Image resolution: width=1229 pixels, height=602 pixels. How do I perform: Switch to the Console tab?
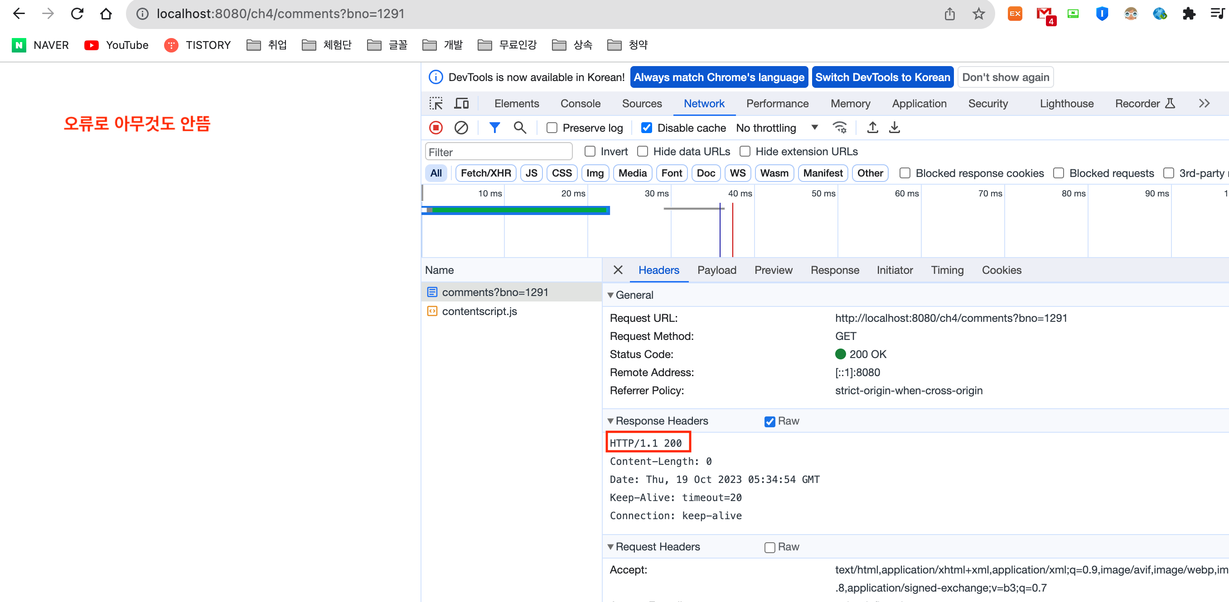click(580, 104)
